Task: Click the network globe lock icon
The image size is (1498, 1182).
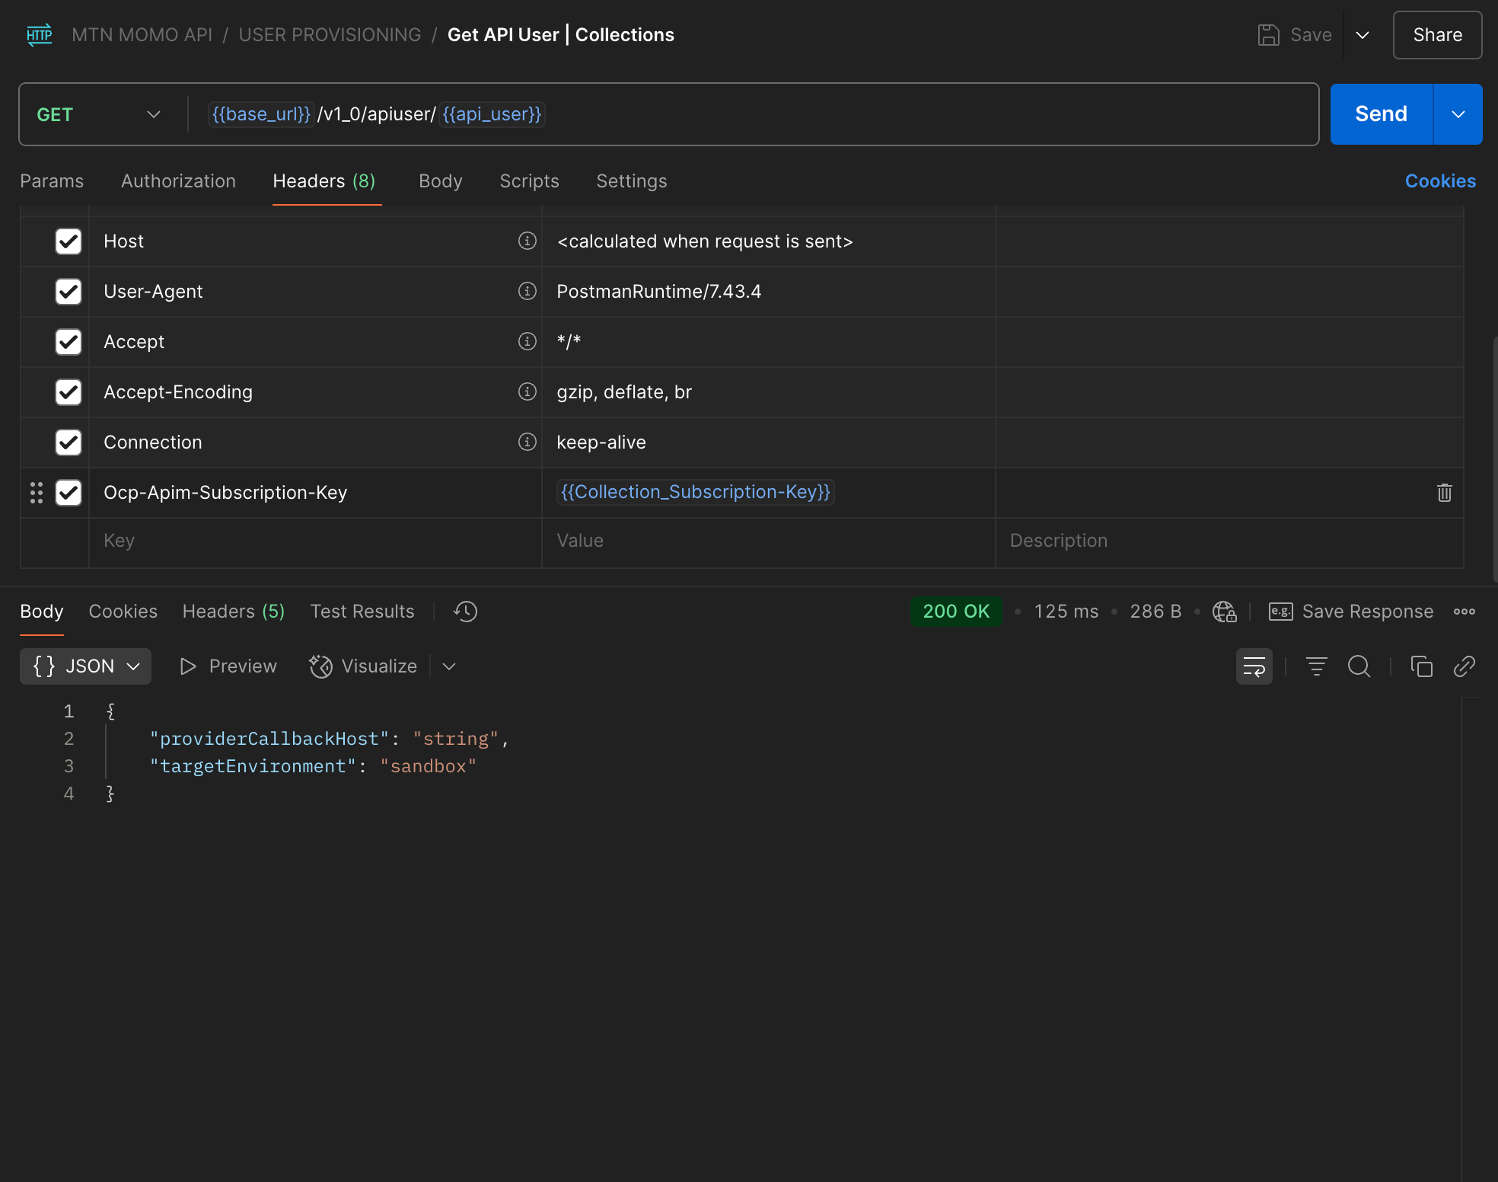Action: tap(1224, 612)
